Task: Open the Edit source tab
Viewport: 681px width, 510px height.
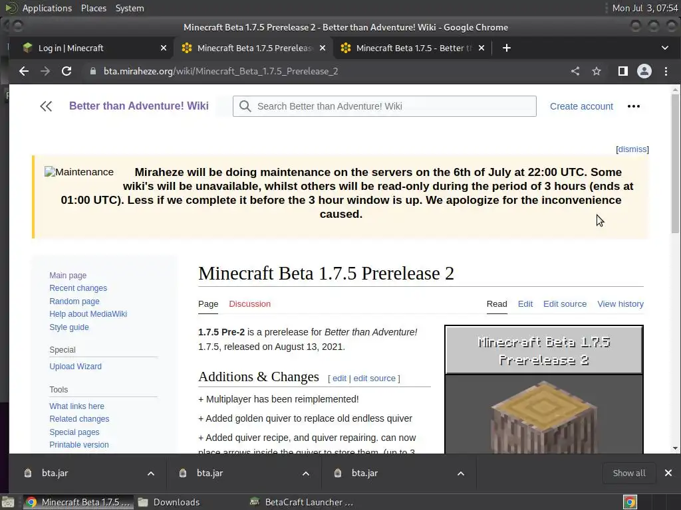Action: (565, 304)
